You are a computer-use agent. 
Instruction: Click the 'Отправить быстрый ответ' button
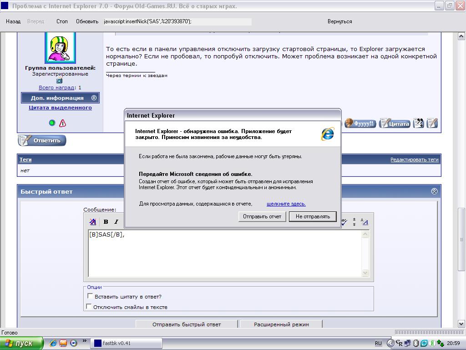click(x=187, y=324)
